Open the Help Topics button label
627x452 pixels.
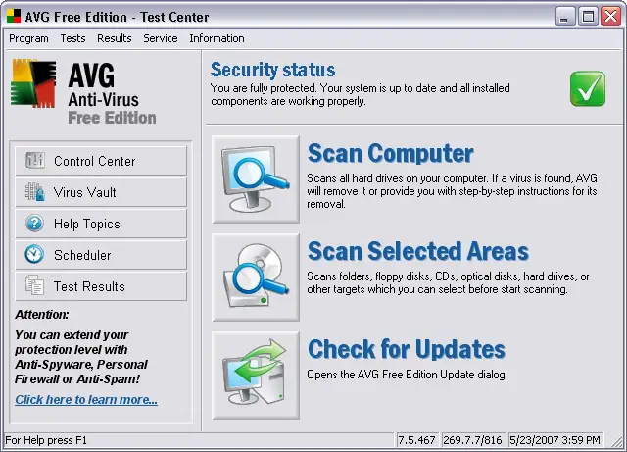(87, 224)
